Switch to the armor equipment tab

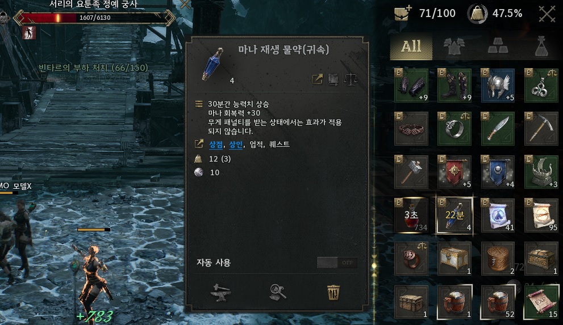coord(454,47)
